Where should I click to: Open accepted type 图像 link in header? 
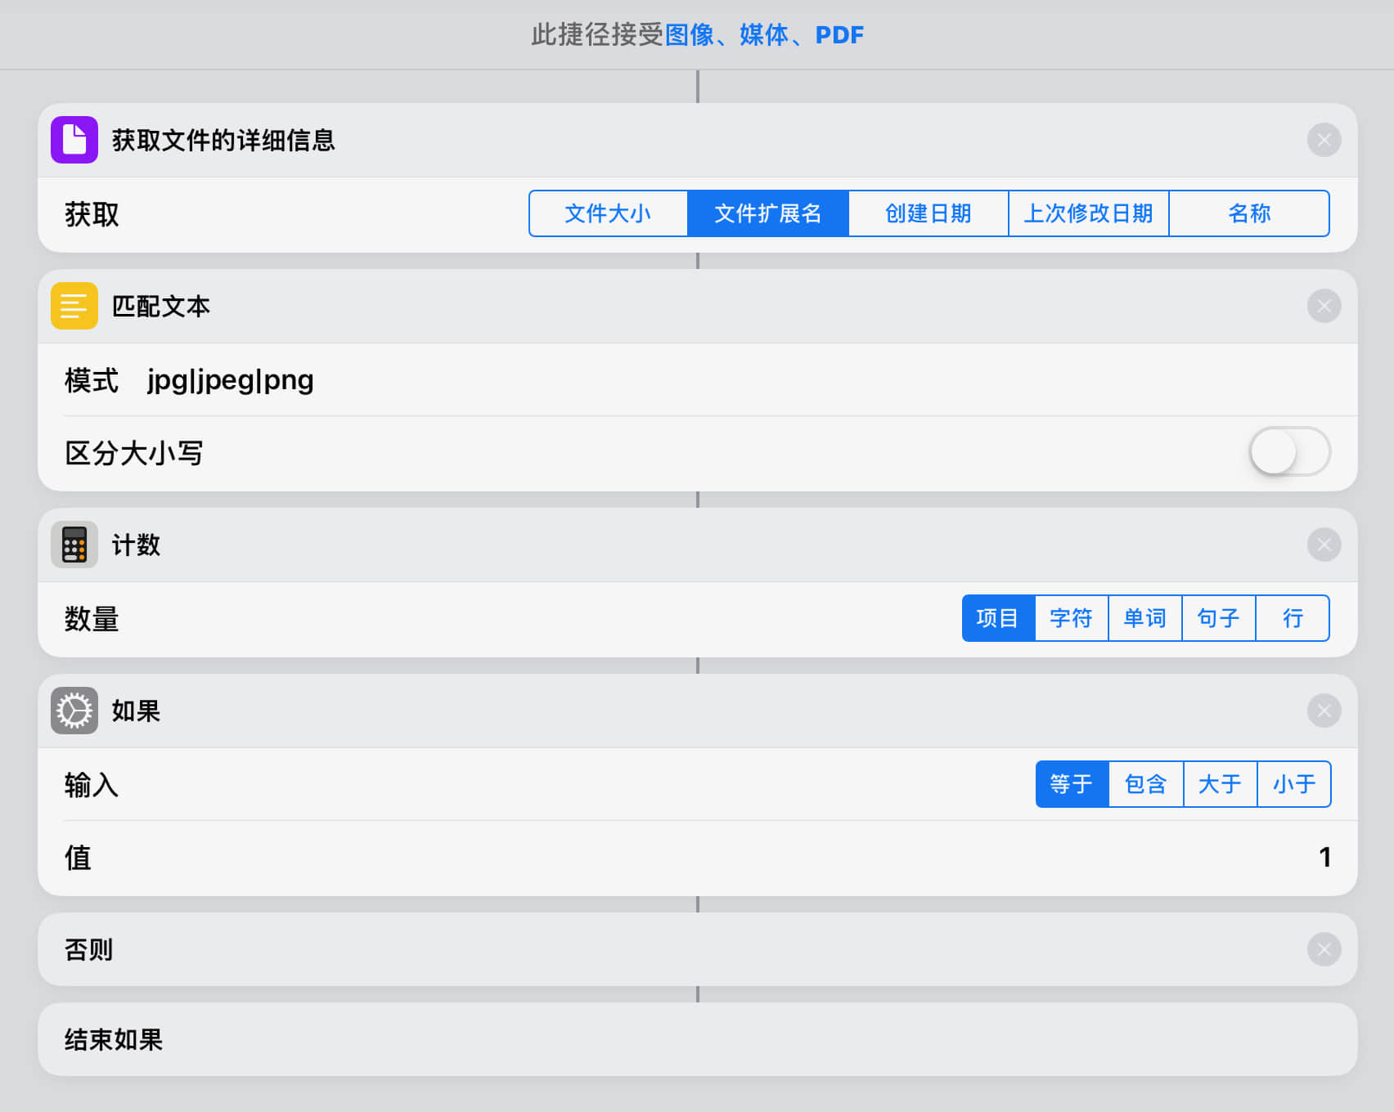(x=689, y=35)
